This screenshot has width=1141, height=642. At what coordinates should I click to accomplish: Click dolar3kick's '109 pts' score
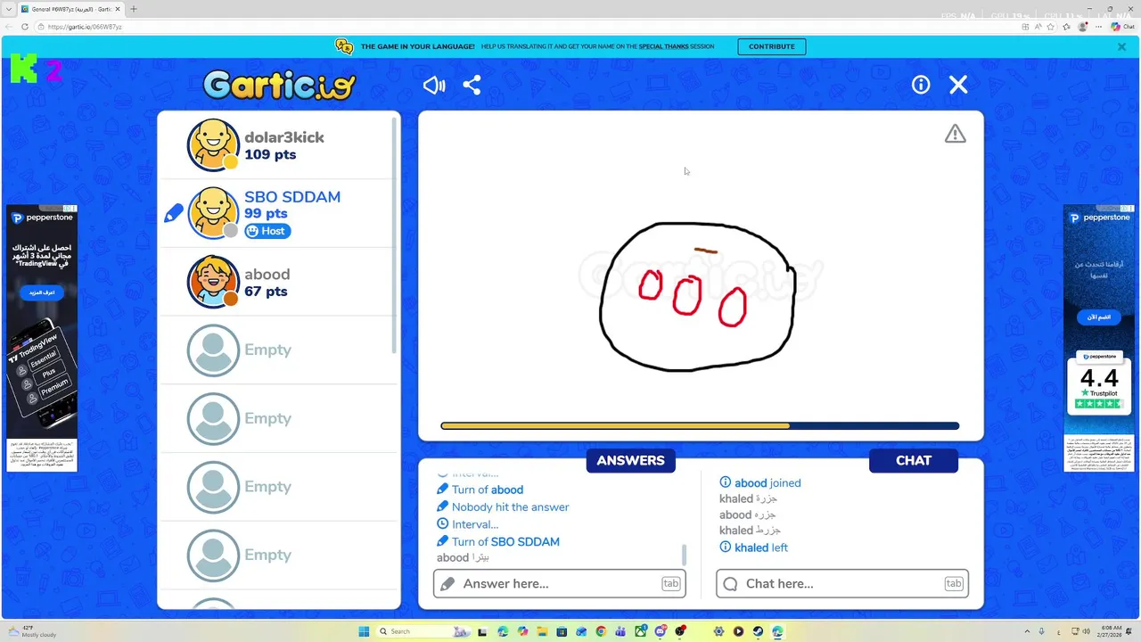tap(270, 154)
